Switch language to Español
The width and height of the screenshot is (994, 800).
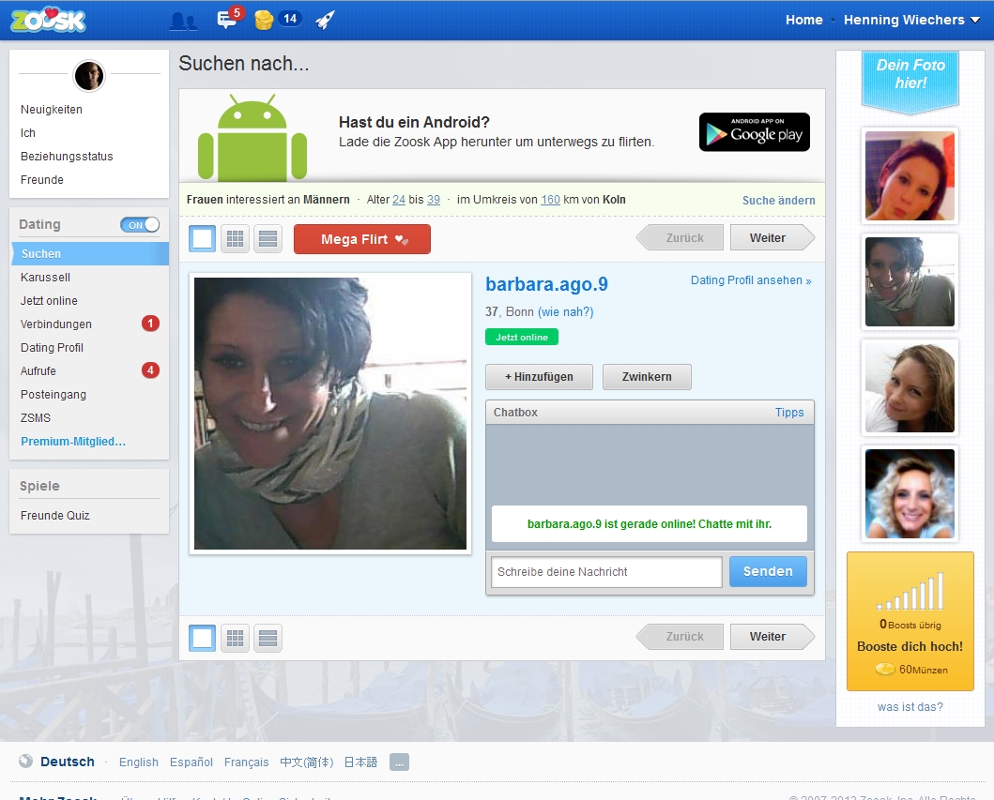191,762
